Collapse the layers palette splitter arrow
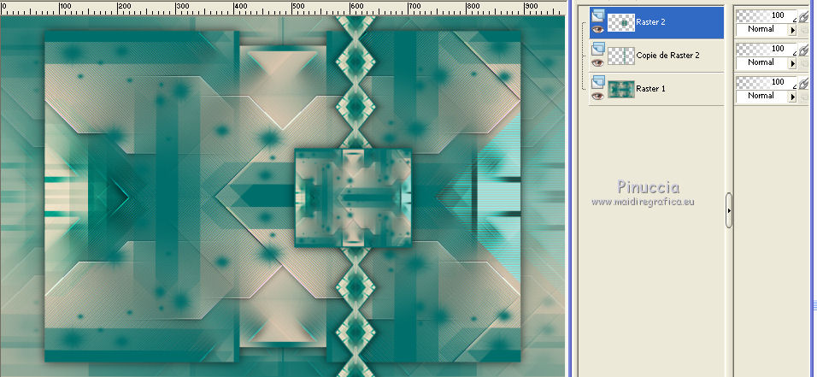Image resolution: width=817 pixels, height=377 pixels. (729, 210)
